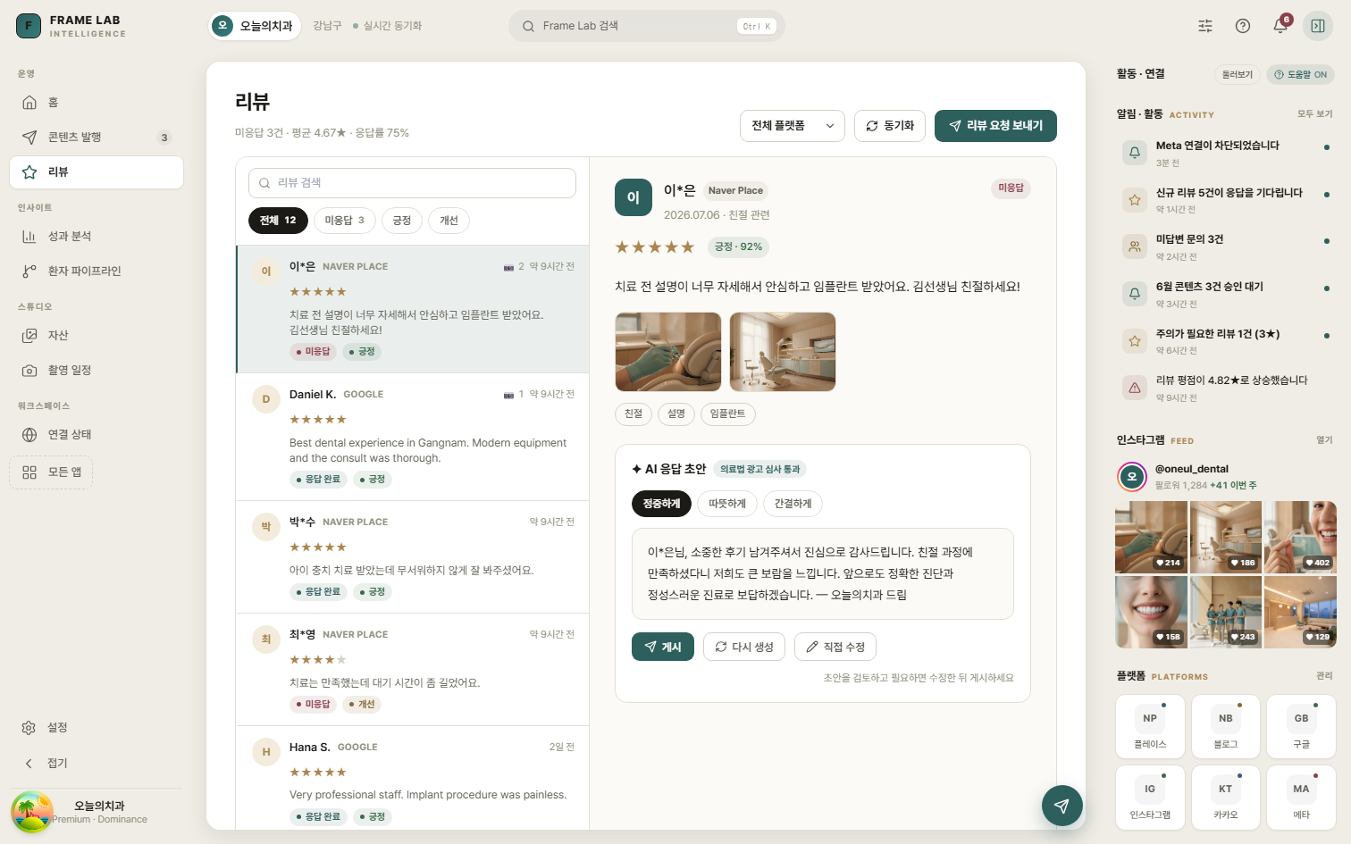
Task: Select the 긍정 filter tab
Action: (x=402, y=221)
